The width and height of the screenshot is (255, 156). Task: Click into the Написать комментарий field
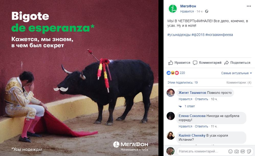pyautogui.click(x=202, y=151)
